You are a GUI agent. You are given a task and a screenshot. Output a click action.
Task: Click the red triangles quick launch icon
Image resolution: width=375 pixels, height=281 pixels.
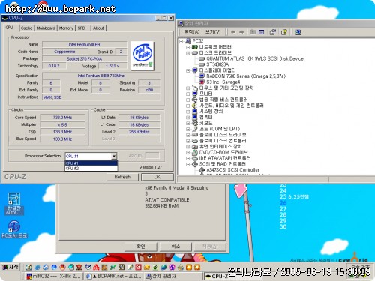96,267
